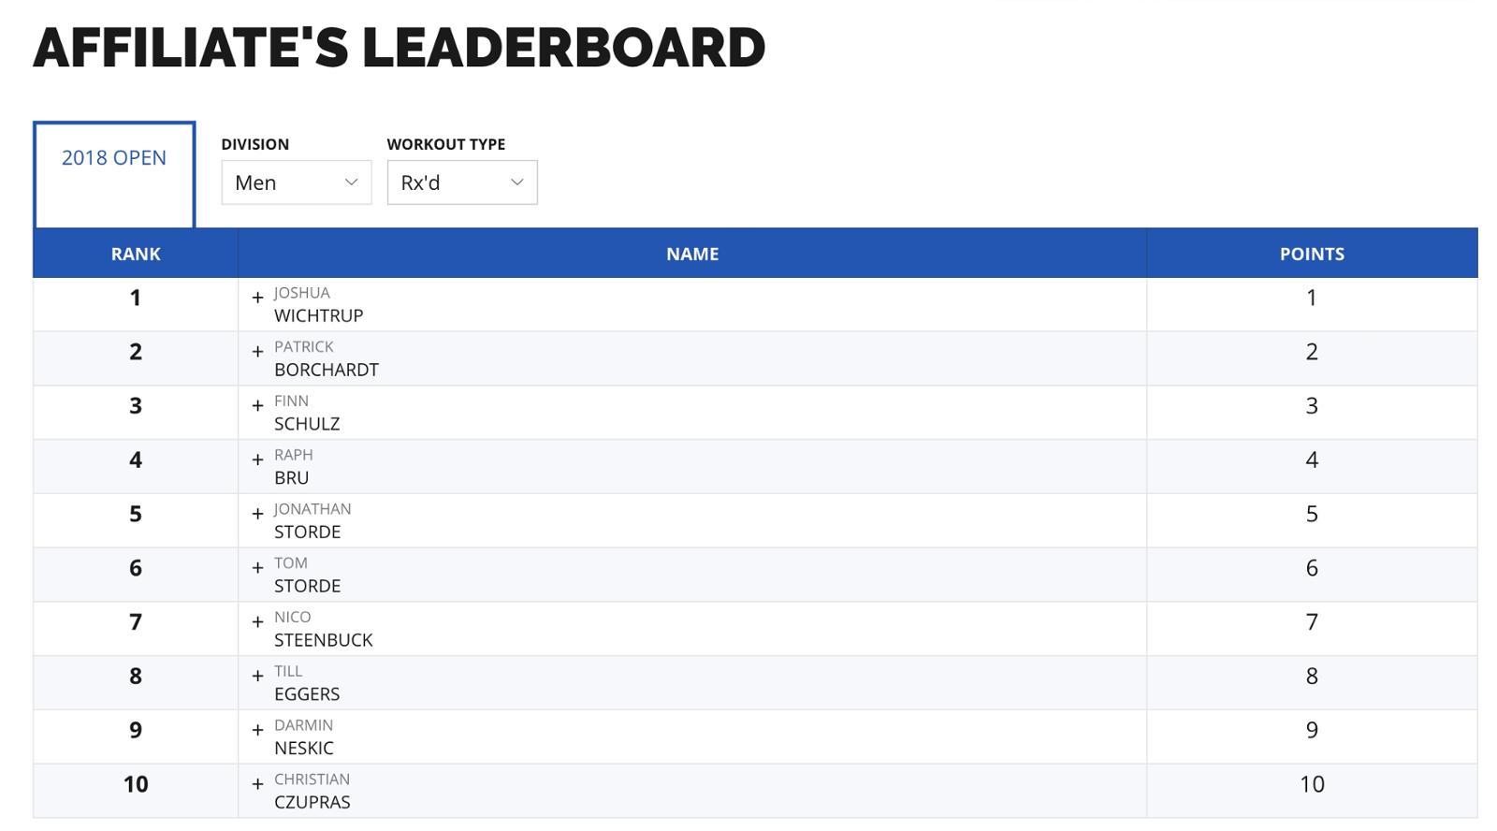Open the Workout Type dropdown showing Rx'd
This screenshot has width=1497, height=831.
click(461, 182)
